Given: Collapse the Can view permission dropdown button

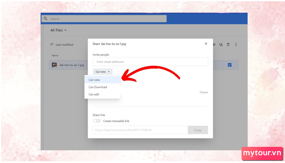Looking at the screenshot, I should click(x=103, y=72).
